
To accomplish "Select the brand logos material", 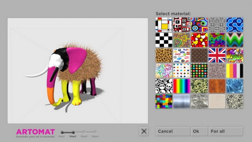I will [182, 55].
